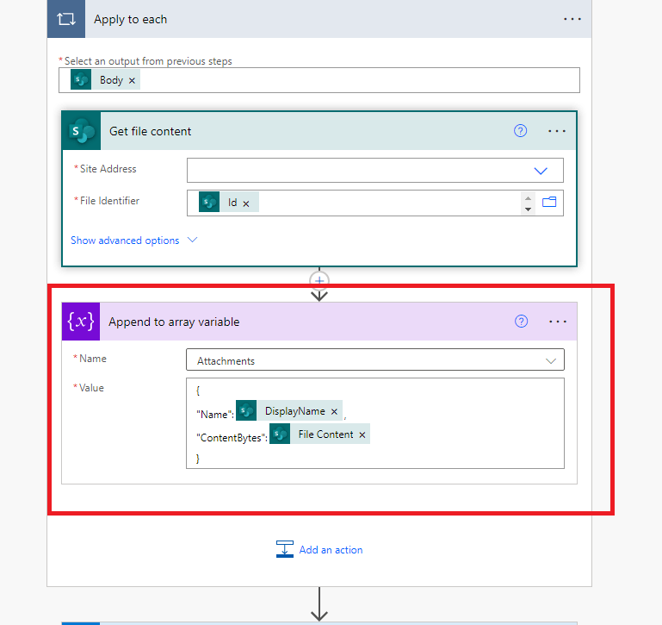The width and height of the screenshot is (662, 625).
Task: Click the Get file content title
Action: (151, 132)
